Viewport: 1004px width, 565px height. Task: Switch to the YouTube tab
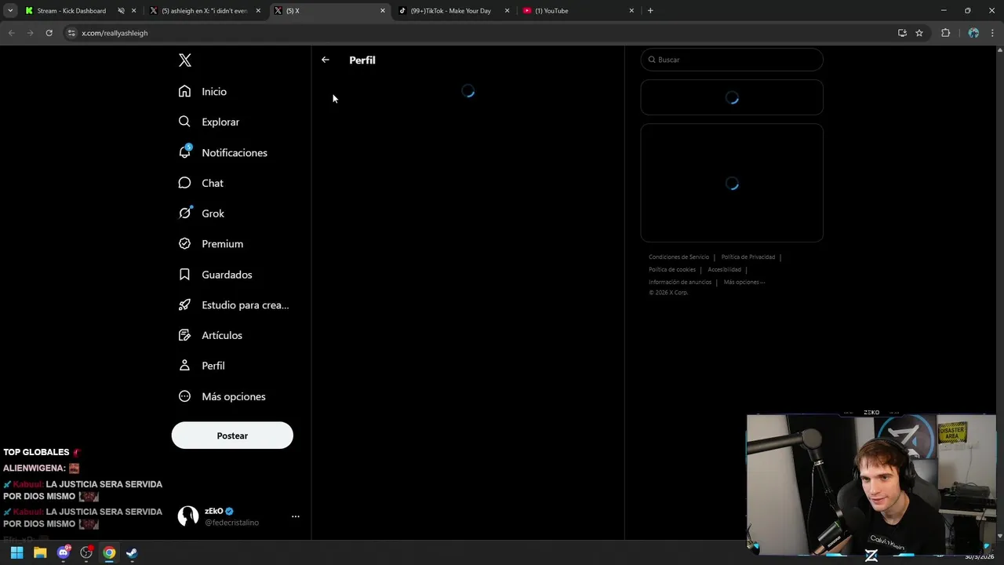click(x=551, y=11)
